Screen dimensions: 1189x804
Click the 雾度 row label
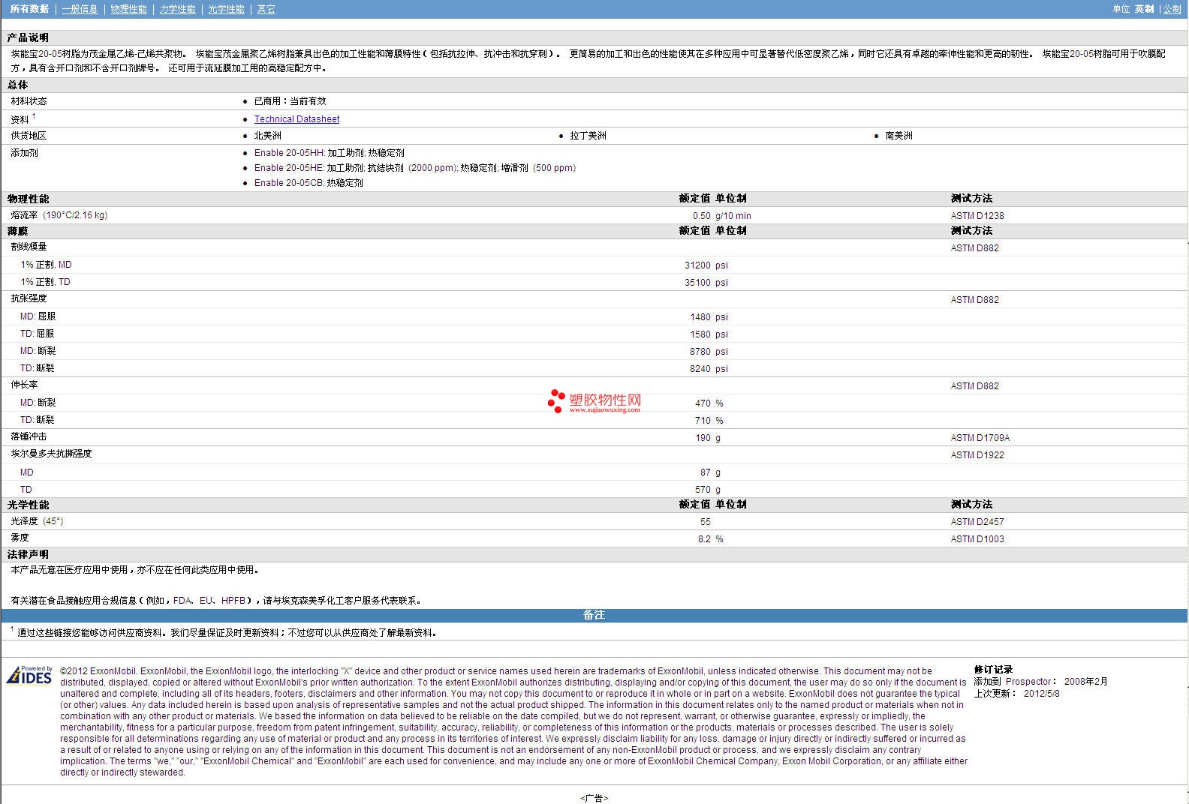[20, 538]
